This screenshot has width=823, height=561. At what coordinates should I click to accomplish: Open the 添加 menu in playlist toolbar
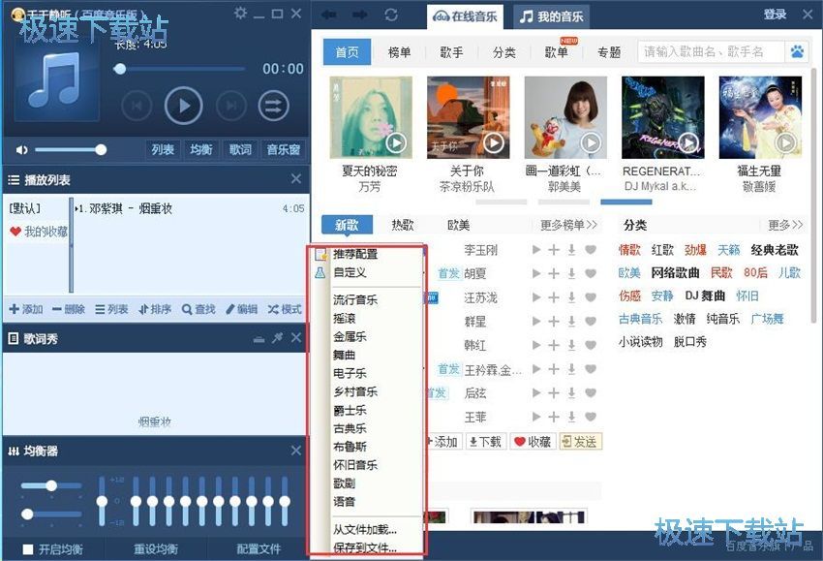click(26, 309)
